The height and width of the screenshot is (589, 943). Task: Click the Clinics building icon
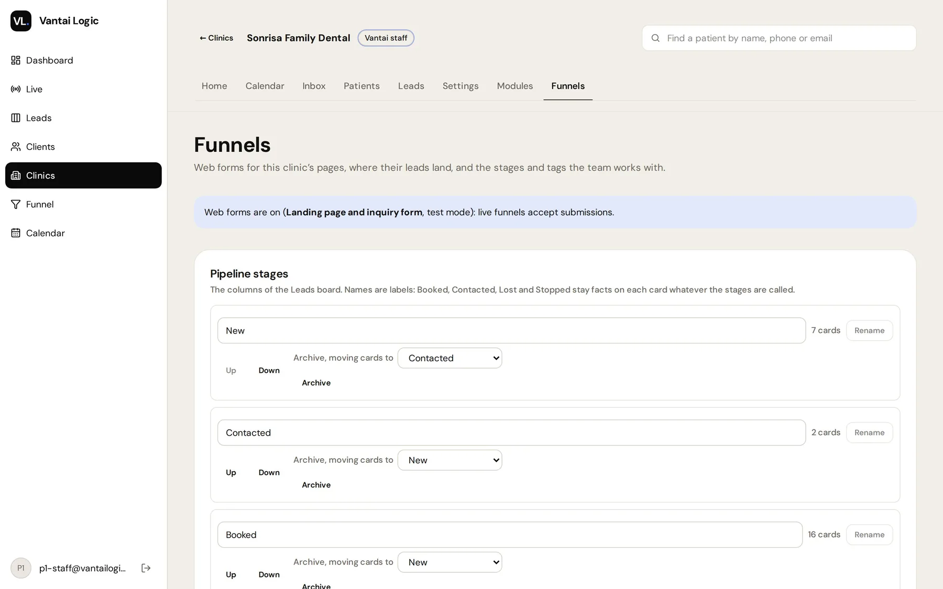pyautogui.click(x=16, y=175)
